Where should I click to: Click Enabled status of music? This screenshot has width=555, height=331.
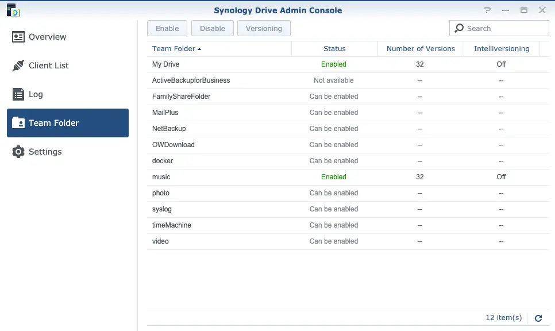coord(334,177)
